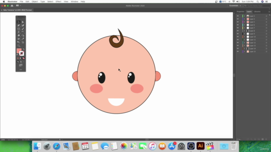271x152 pixels.
Task: Swap fill and stroke arrow
Action: coord(24,49)
